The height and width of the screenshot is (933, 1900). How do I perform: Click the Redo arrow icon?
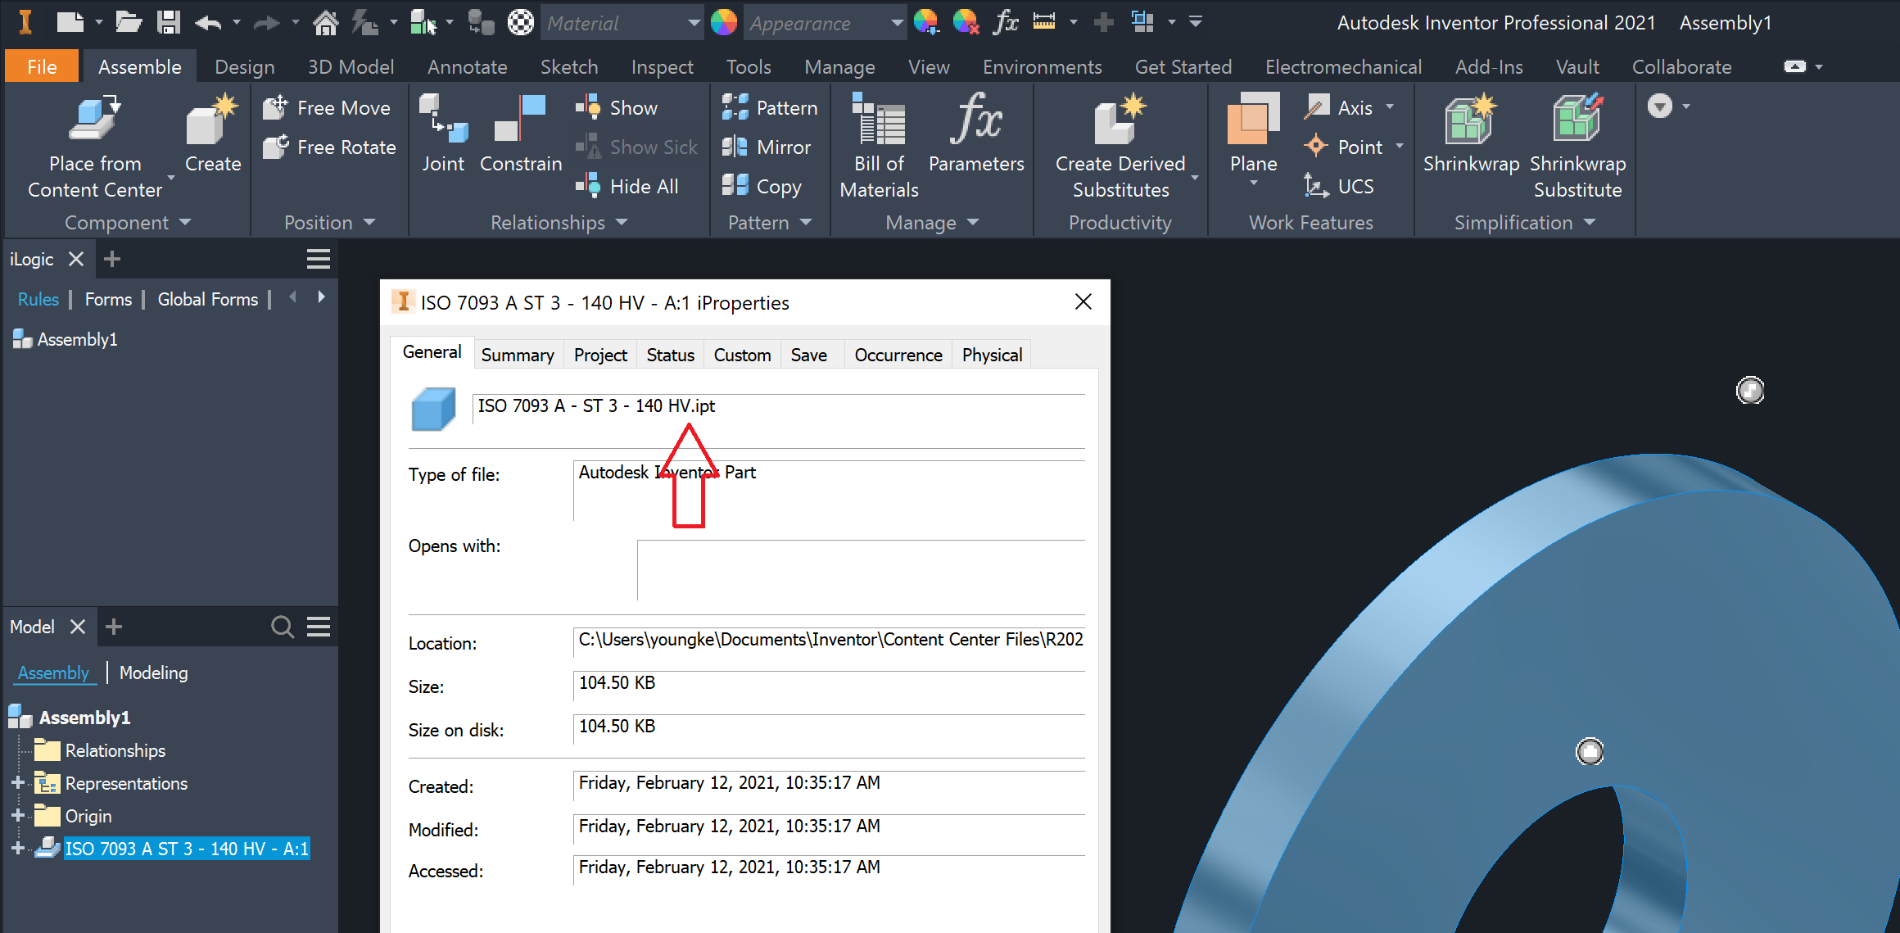266,23
